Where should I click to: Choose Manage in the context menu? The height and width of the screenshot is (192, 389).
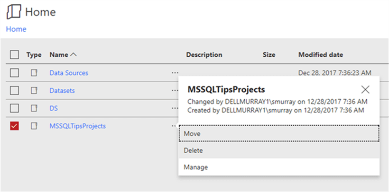279,167
